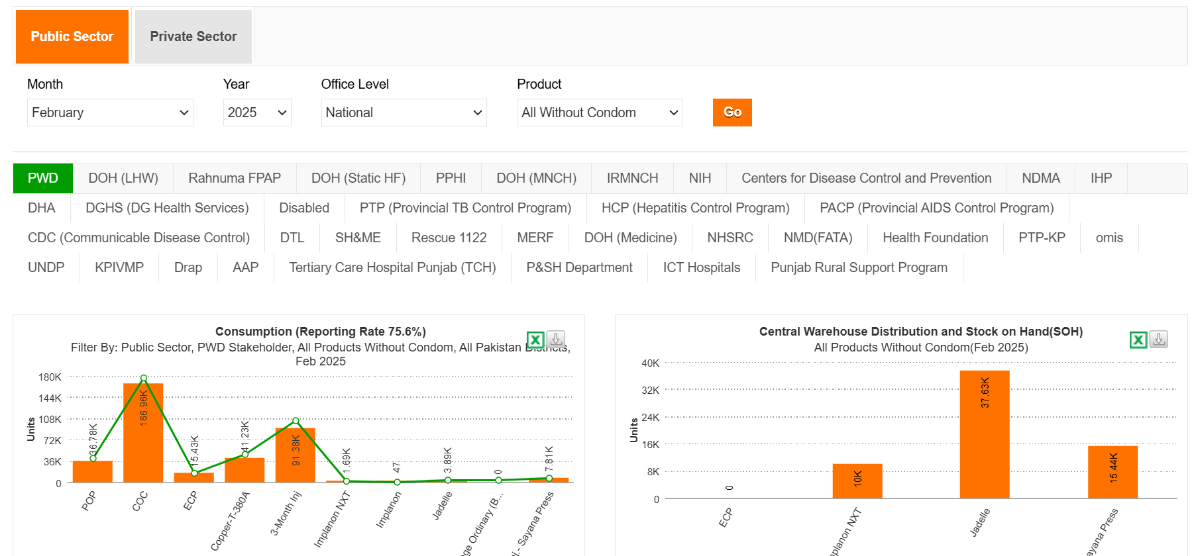Select Punjab Rural Support Program tab

tap(859, 267)
